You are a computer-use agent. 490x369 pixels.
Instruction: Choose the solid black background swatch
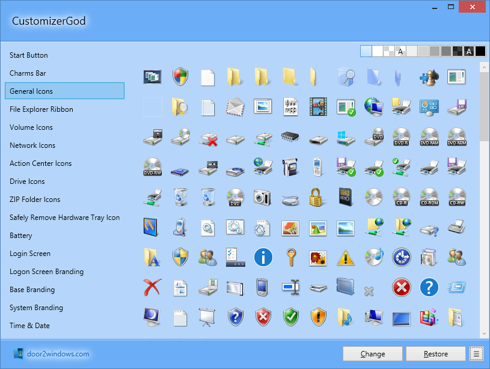[480, 51]
